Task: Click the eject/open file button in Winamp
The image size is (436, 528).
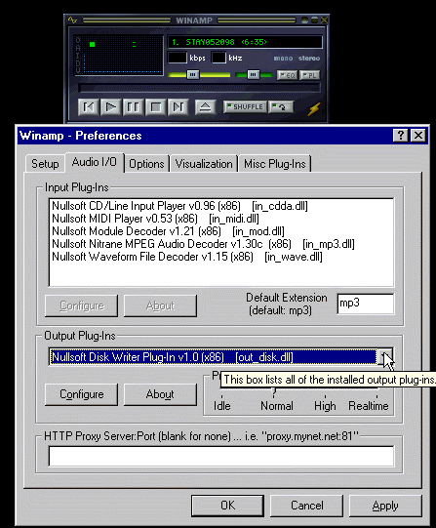Action: 205,107
